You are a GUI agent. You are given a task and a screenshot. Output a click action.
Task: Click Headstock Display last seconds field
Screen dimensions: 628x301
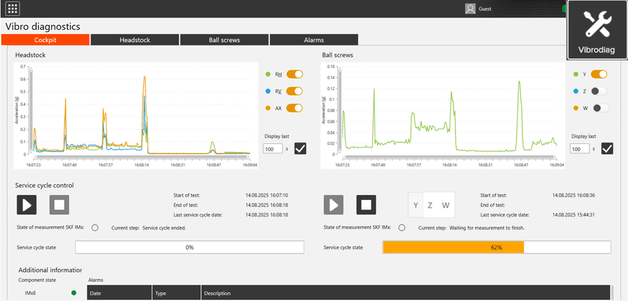273,149
